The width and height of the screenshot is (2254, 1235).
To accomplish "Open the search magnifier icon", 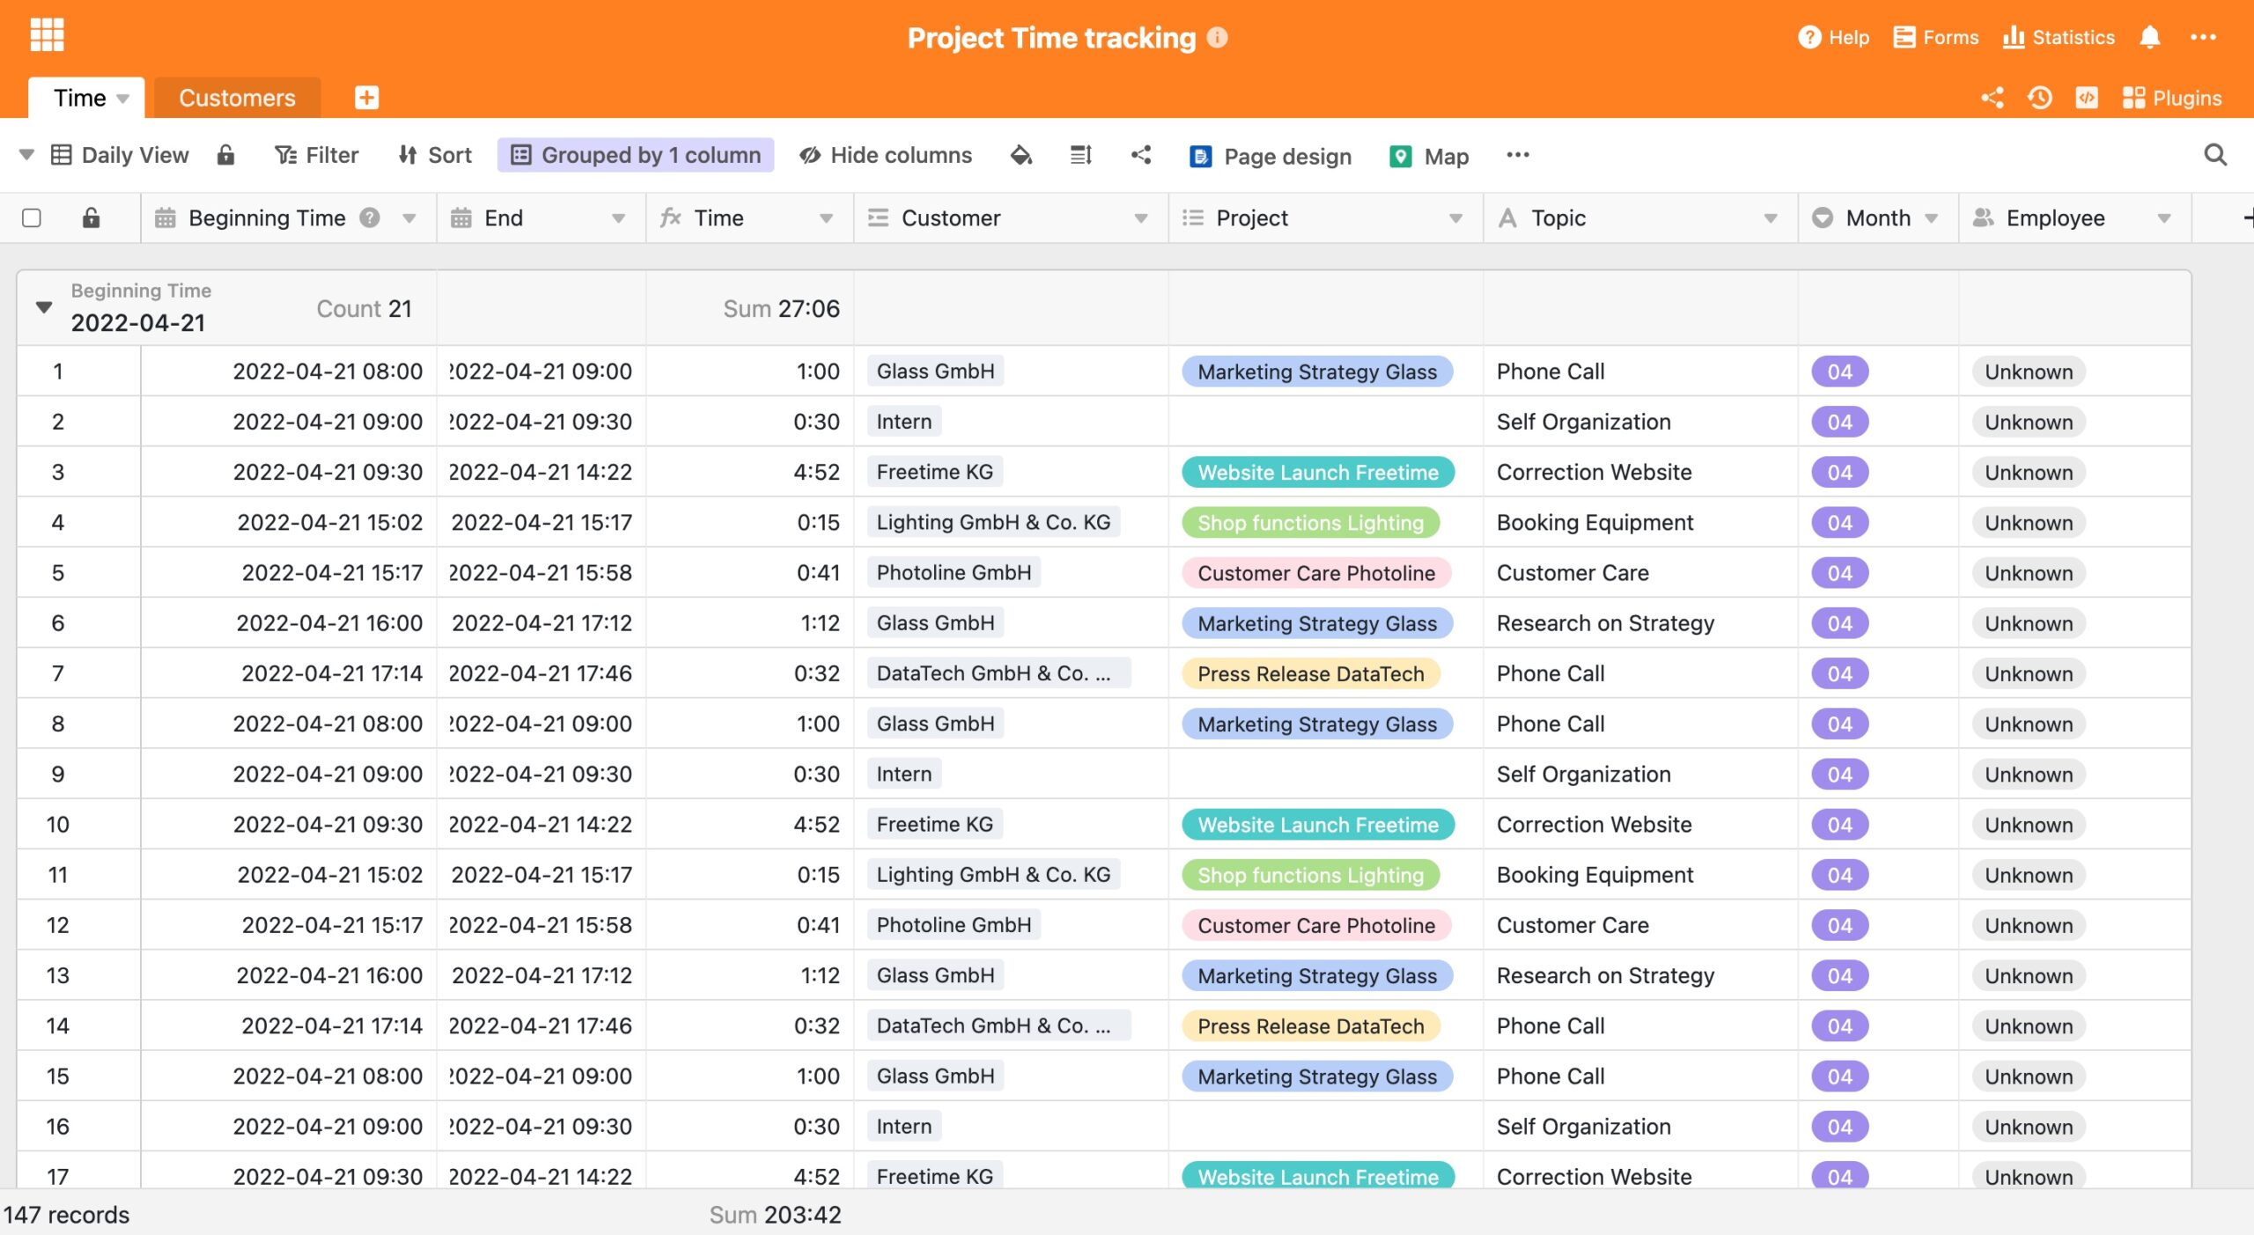I will pos(2215,155).
